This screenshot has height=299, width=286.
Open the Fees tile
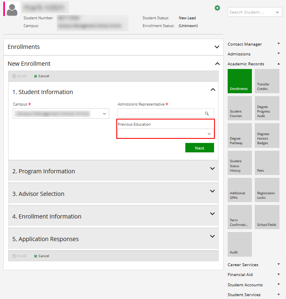(267, 163)
